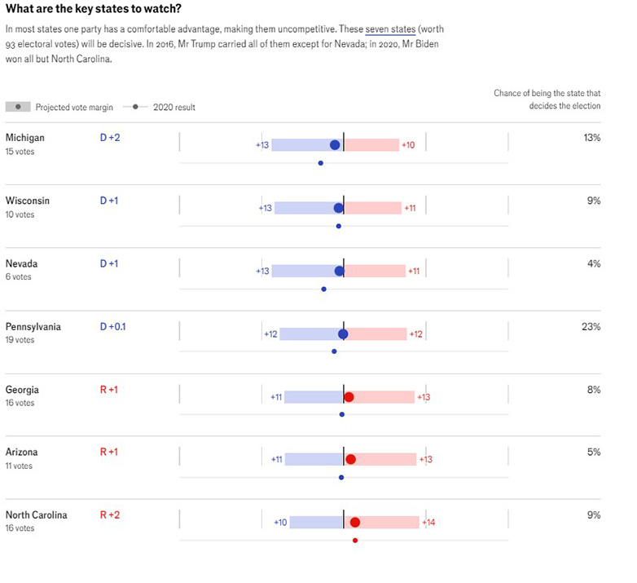Click the Projected vote margin legend icon
637x583 pixels.
(x=18, y=107)
